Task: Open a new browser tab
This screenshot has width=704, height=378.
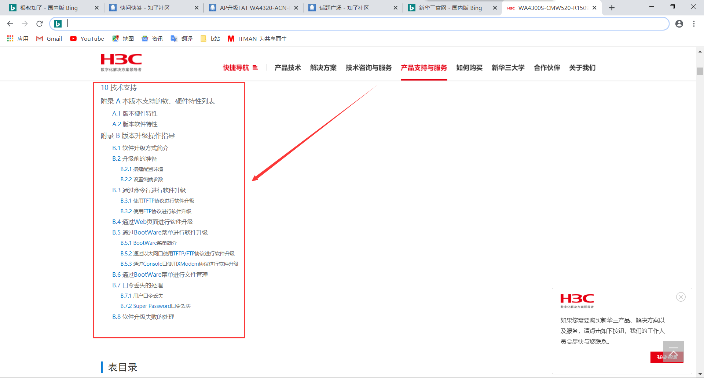Action: point(612,8)
